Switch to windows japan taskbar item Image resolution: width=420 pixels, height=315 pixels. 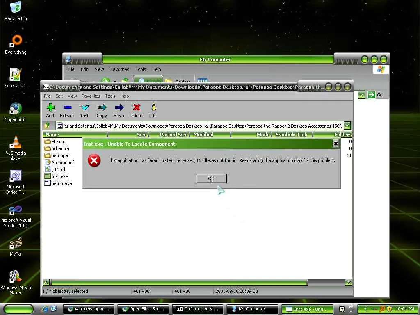point(89,309)
